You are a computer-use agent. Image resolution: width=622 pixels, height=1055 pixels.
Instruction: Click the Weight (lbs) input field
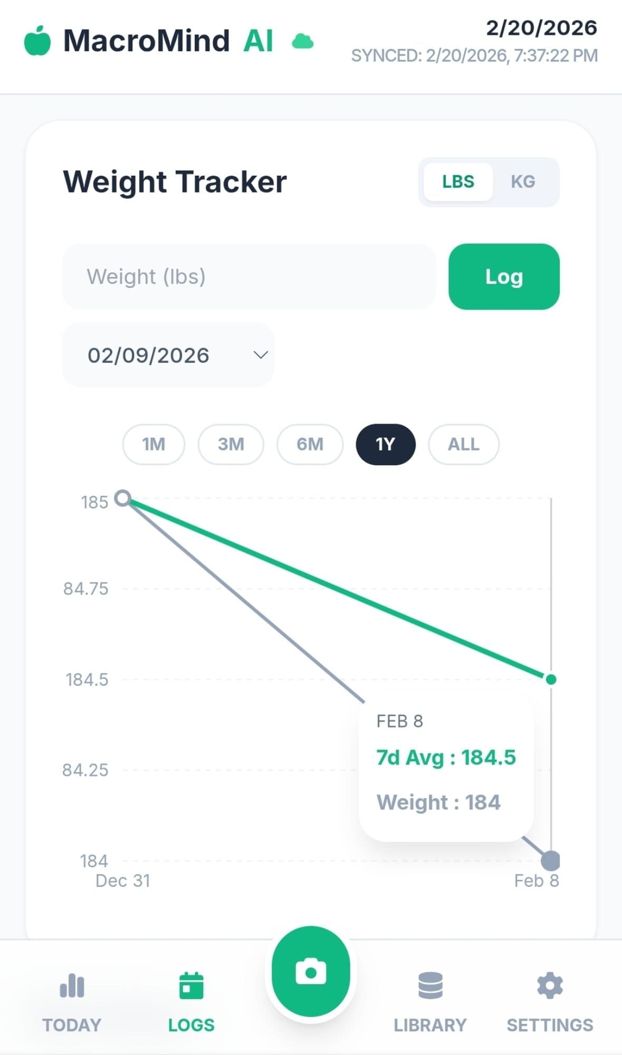click(249, 276)
